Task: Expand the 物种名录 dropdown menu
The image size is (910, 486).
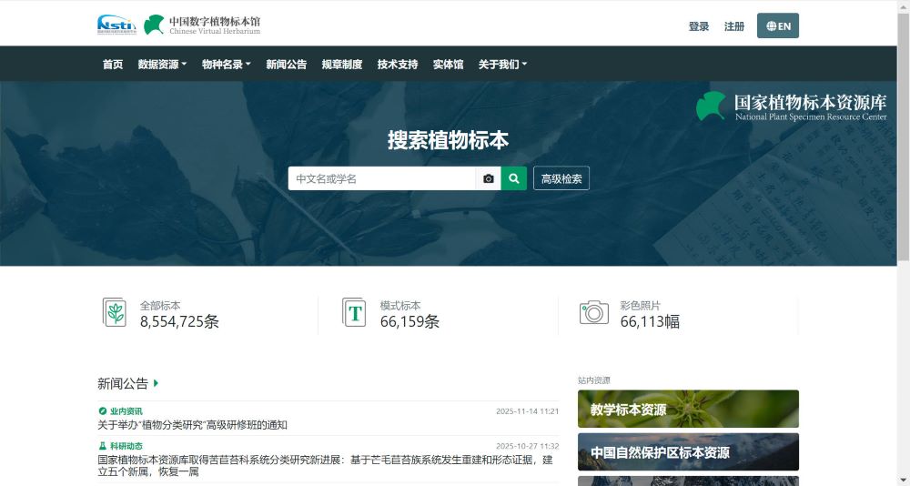Action: [227, 65]
